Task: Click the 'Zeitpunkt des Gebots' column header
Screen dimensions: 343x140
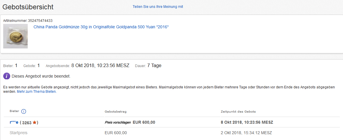Action: click(238, 111)
